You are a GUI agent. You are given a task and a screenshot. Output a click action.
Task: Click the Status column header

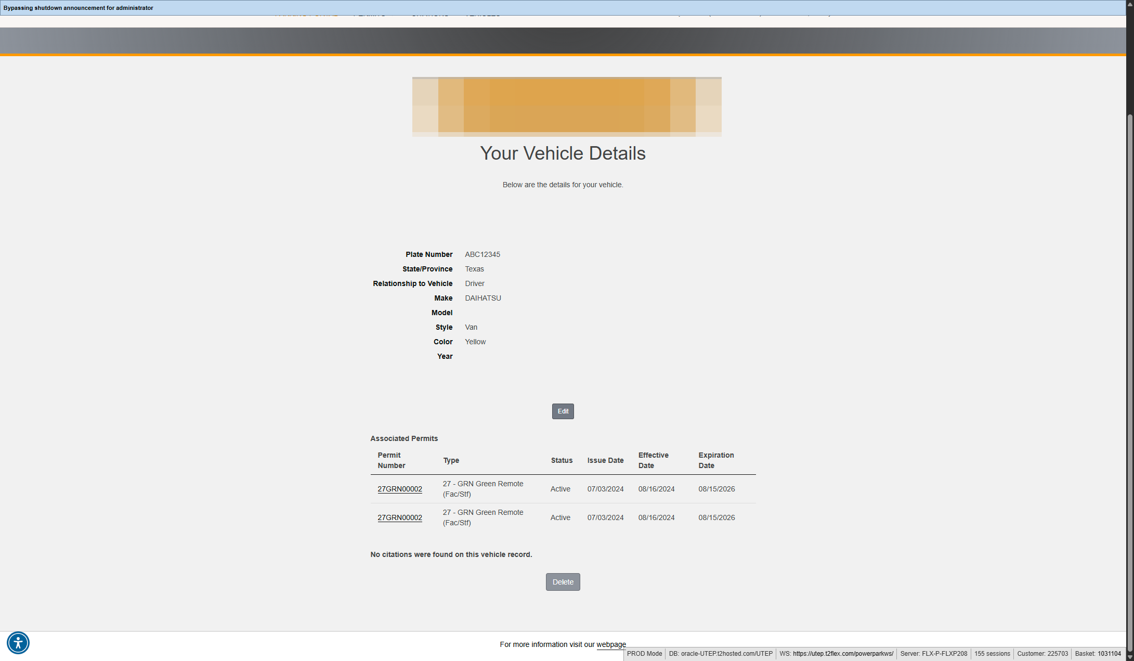pos(562,460)
